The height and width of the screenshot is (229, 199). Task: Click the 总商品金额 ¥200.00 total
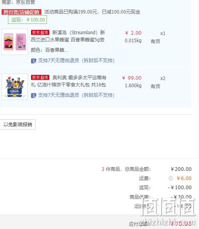point(181,169)
